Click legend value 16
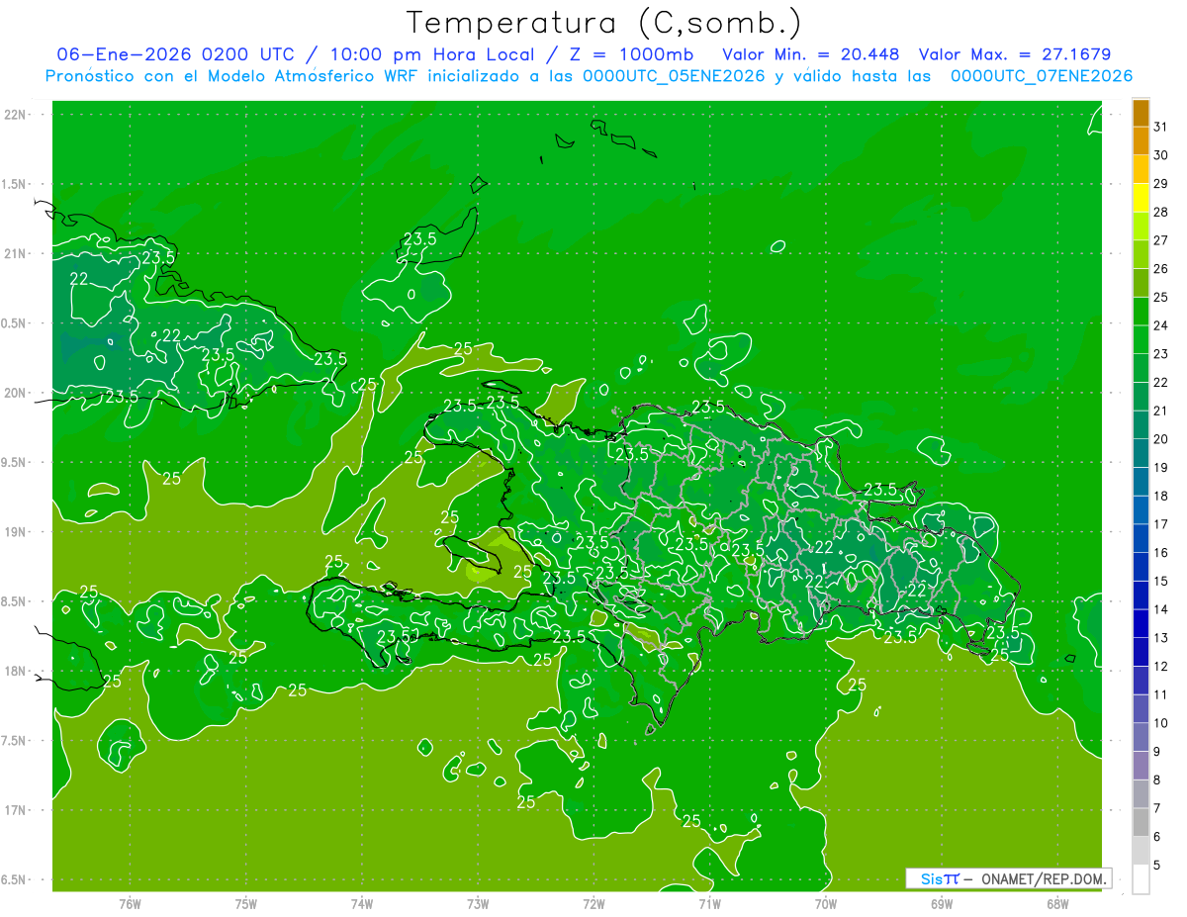This screenshot has width=1187, height=917. [1160, 553]
